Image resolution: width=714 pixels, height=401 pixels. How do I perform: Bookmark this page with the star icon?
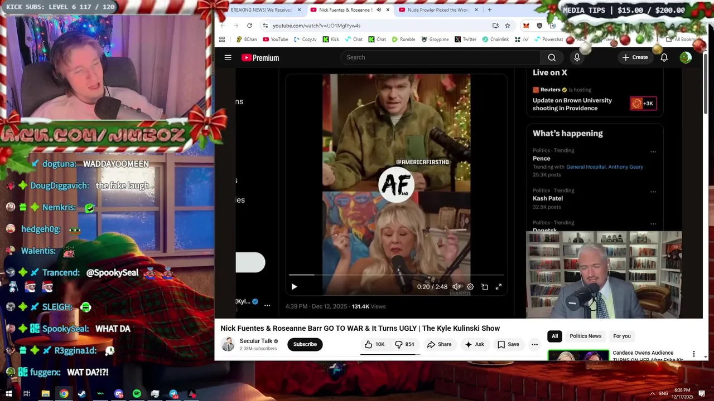(507, 26)
